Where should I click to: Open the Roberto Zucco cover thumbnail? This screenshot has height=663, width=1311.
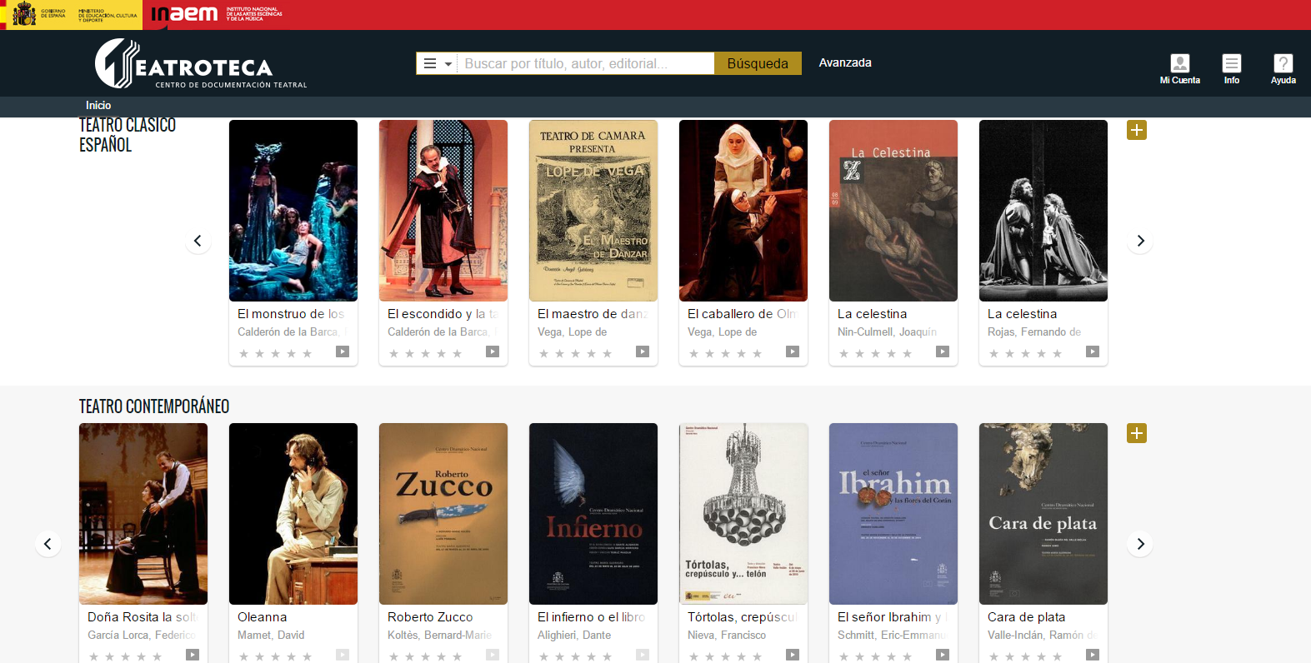443,513
